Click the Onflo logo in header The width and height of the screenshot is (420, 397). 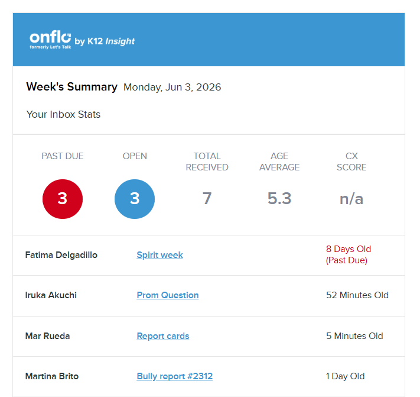(50, 39)
